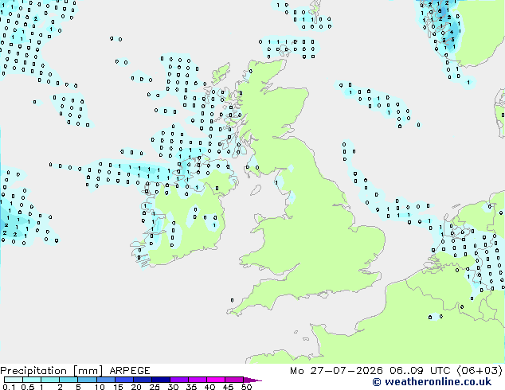Select the 40–45 mm magenta legend swatch
Screen dimensions: 505x390
coord(216,380)
